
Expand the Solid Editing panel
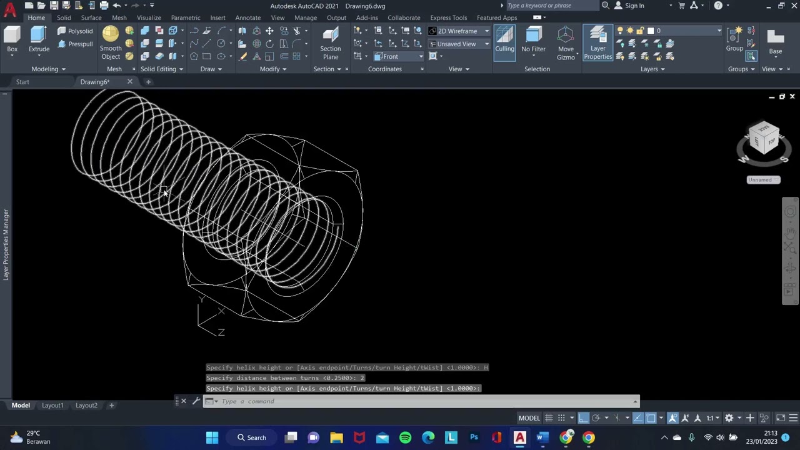[x=161, y=69]
